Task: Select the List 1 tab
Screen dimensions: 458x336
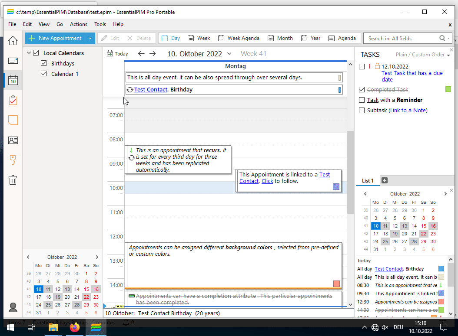Action: tap(368, 181)
